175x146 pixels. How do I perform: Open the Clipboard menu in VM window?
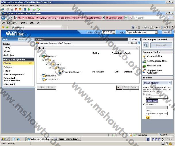tap(24, 5)
